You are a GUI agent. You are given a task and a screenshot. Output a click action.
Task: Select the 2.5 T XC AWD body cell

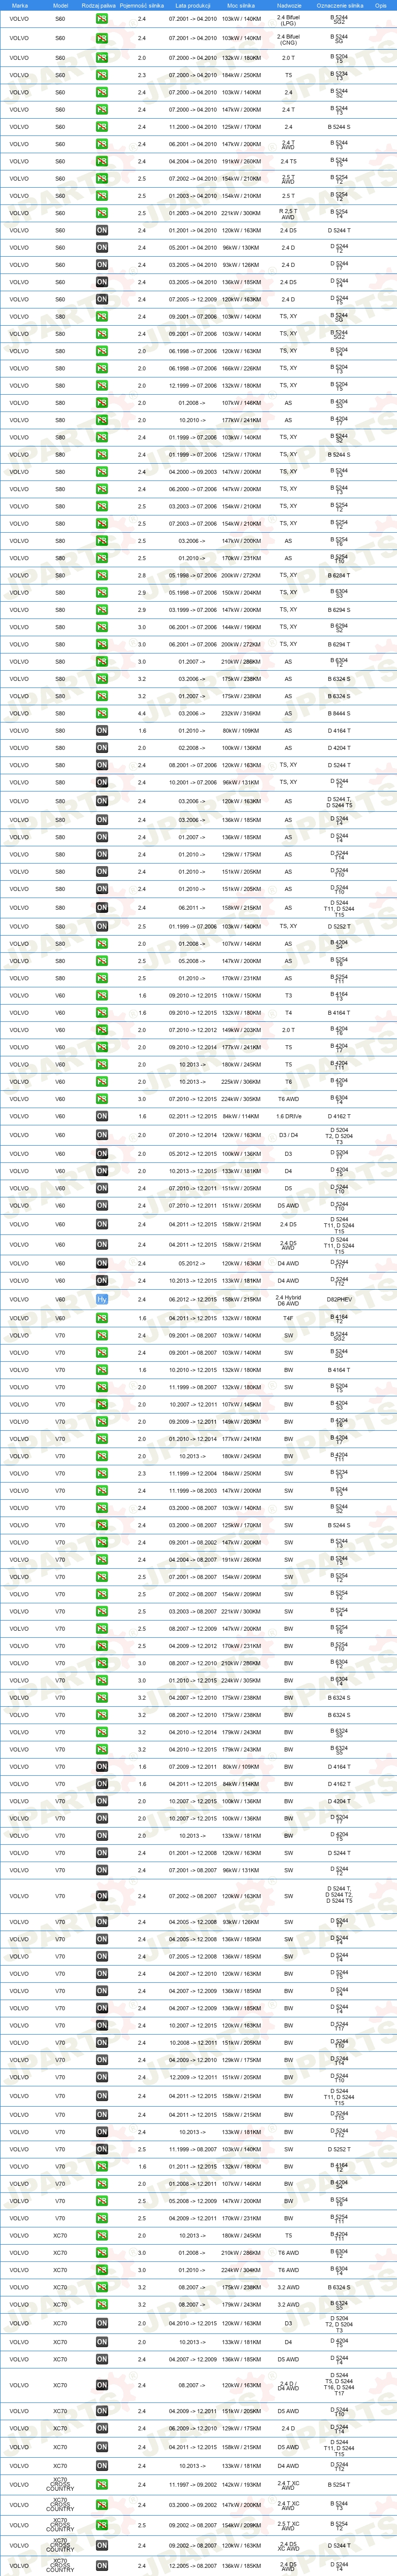tap(288, 2526)
